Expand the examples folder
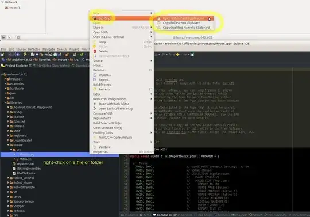The width and height of the screenshot is (310, 217). 5,84
